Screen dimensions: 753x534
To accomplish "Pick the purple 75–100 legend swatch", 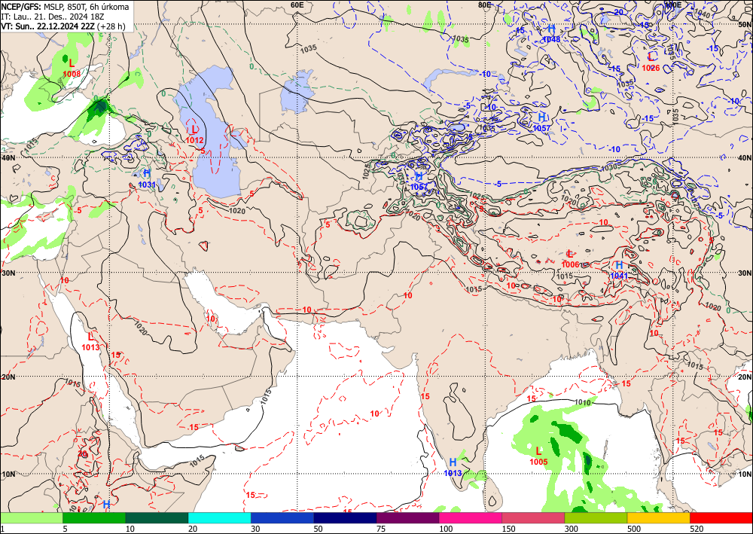I will coord(407,518).
